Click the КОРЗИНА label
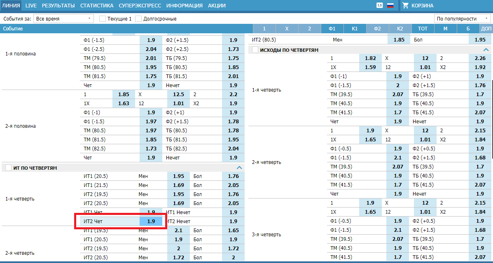Image resolution: width=493 pixels, height=263 pixels. pos(422,6)
